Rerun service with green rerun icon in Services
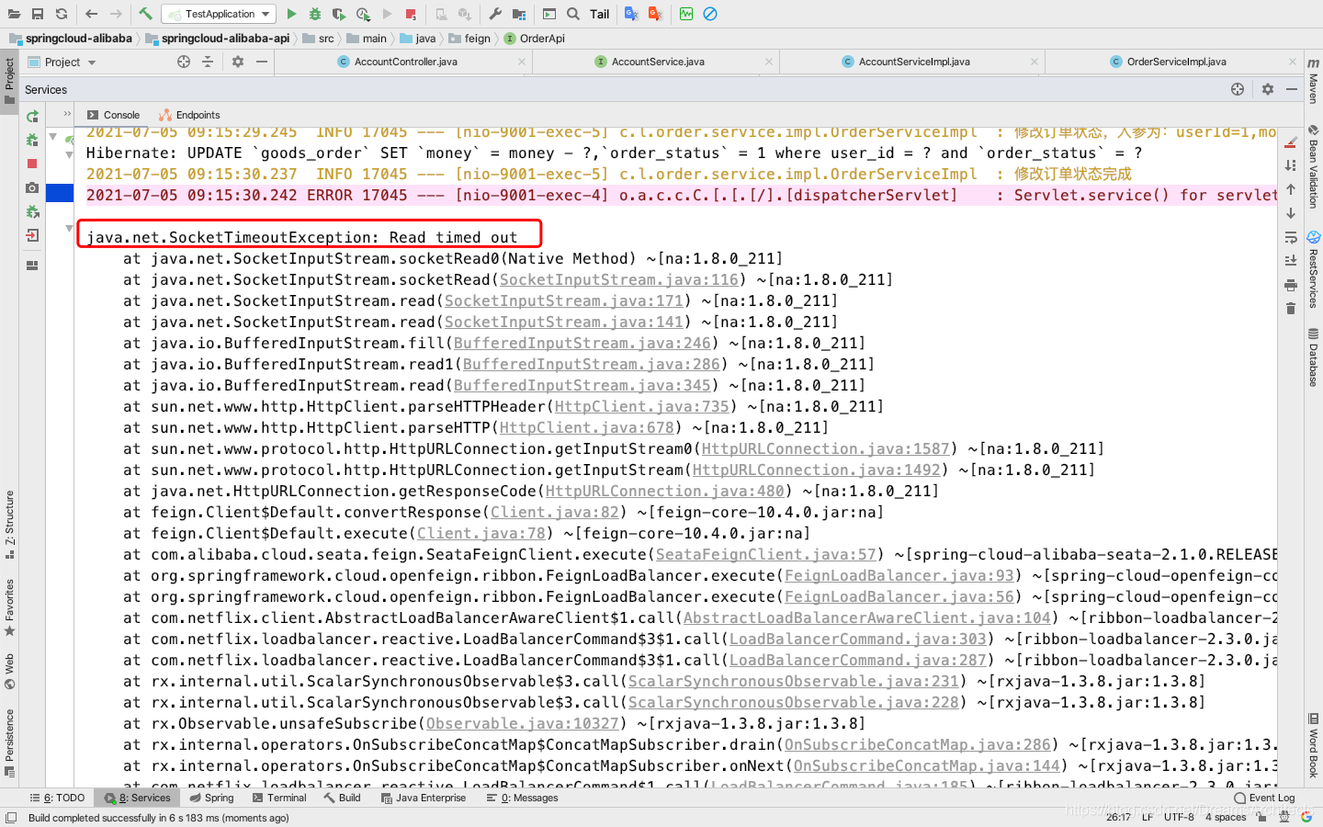This screenshot has width=1323, height=827. click(32, 117)
